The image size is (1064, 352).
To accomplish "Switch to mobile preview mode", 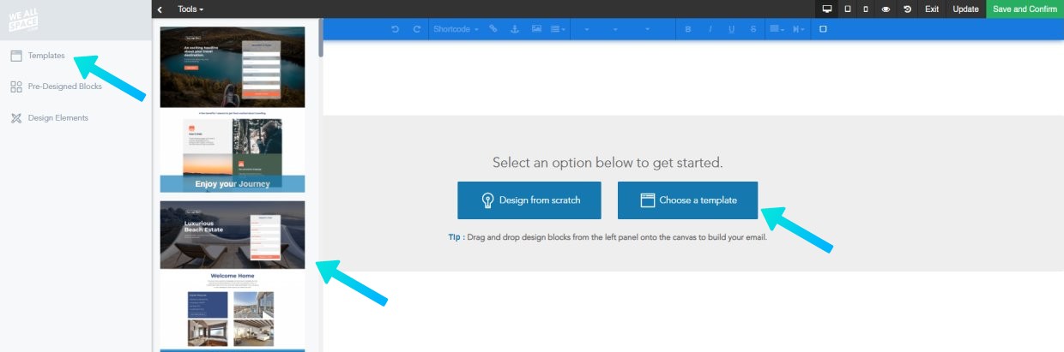I will (x=866, y=9).
